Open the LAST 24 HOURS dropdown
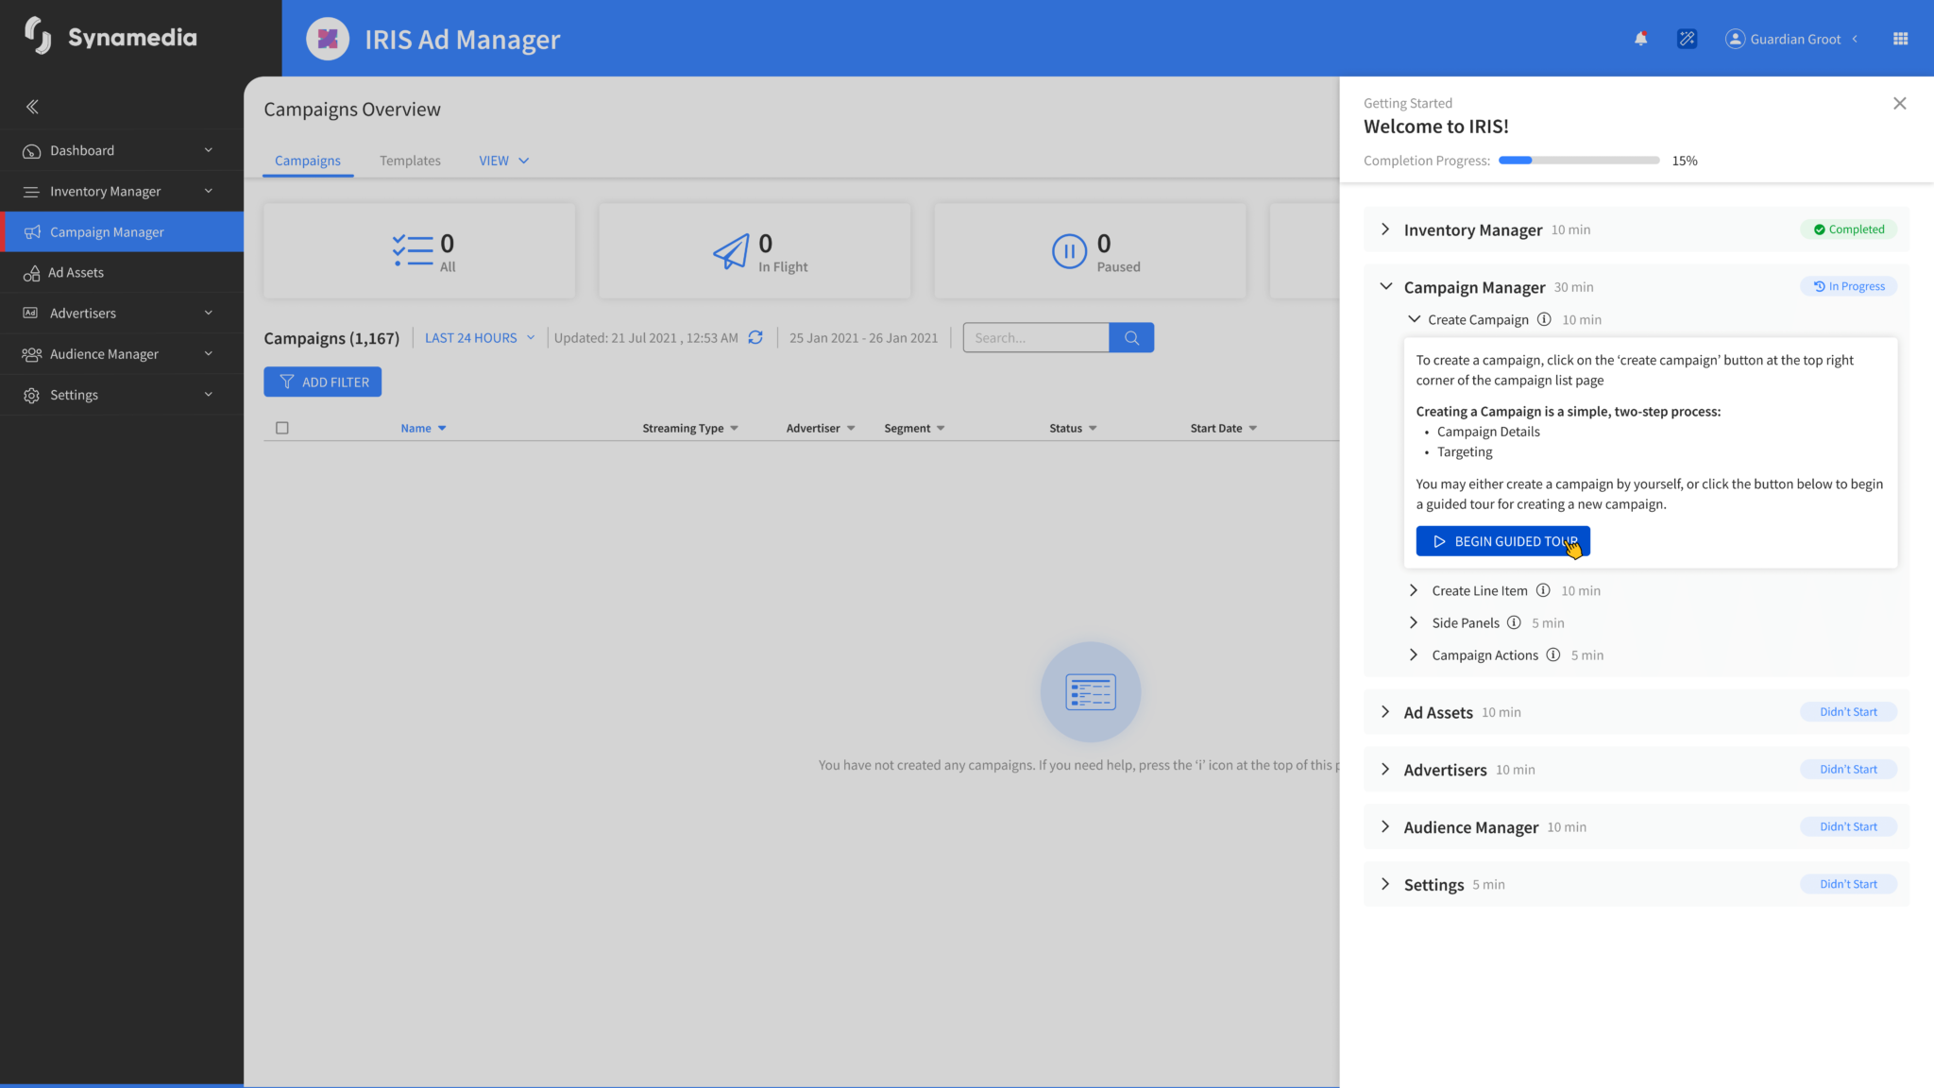Viewport: 1934px width, 1088px height. [x=480, y=337]
